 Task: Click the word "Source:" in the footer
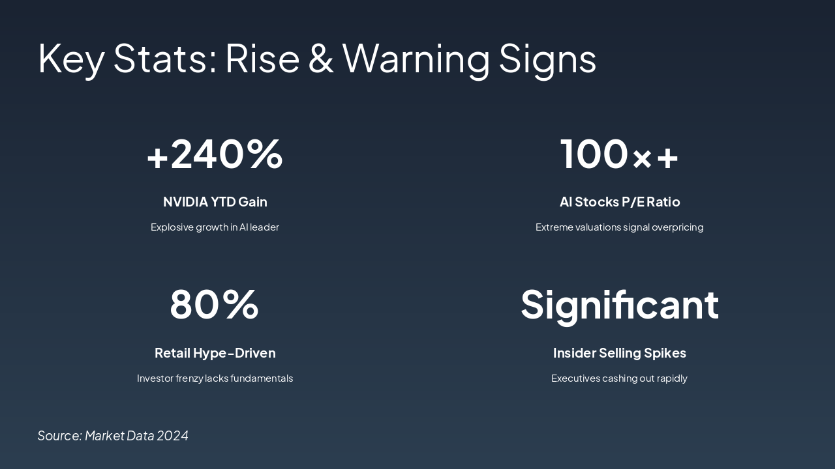(59, 436)
